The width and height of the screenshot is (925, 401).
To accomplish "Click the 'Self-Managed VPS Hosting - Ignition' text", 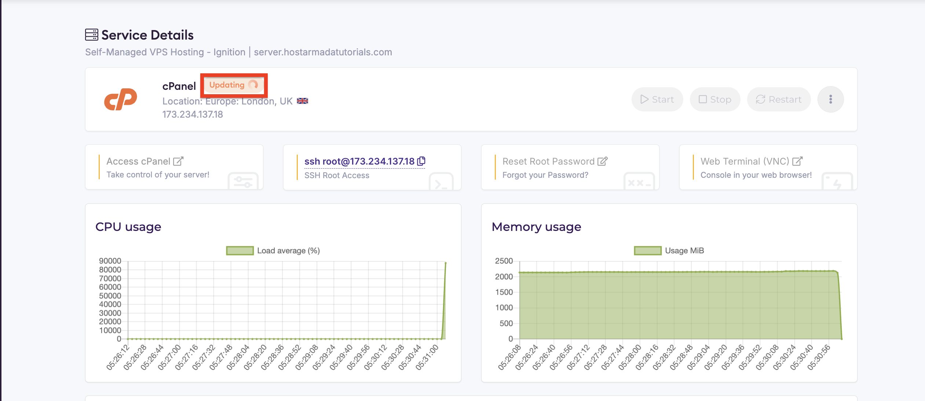I will pos(165,52).
